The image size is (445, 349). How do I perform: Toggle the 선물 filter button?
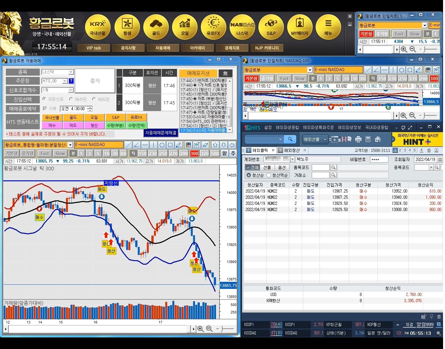[267, 167]
